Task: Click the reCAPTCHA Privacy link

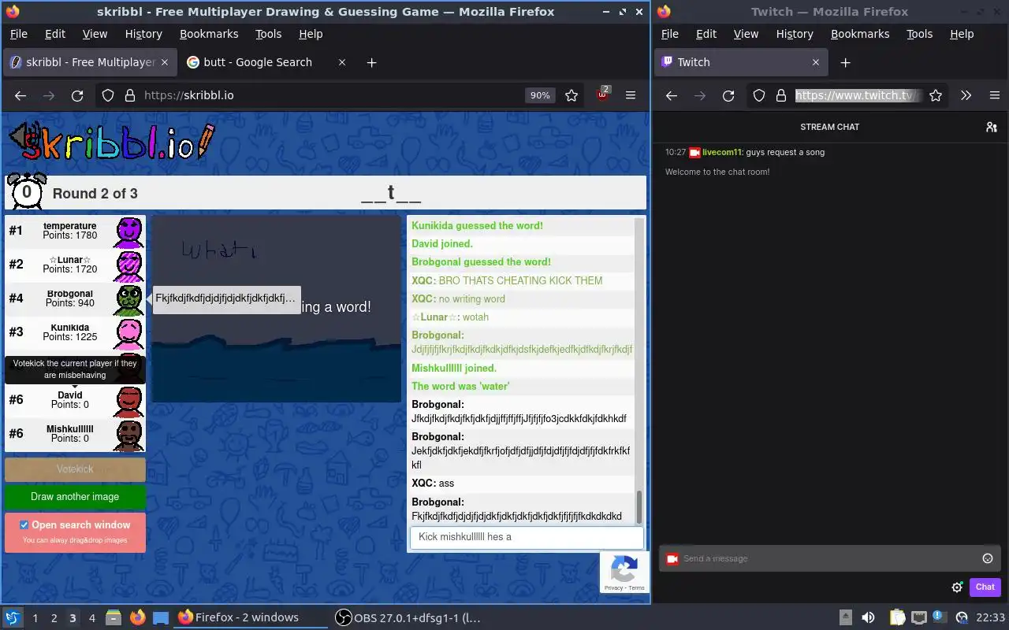Action: point(612,587)
